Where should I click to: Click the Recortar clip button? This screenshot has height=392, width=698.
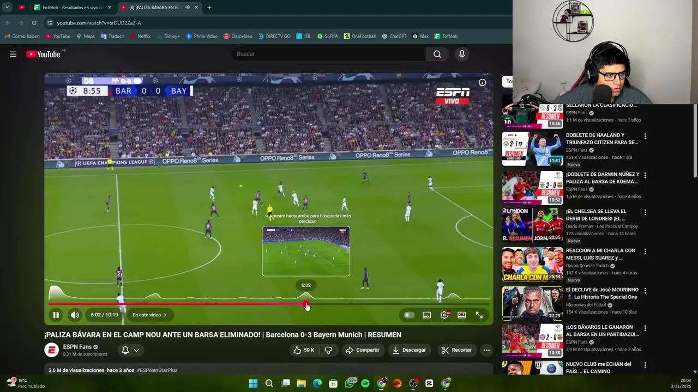(x=456, y=350)
